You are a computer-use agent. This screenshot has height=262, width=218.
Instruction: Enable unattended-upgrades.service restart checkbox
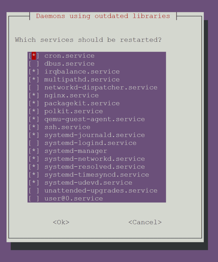point(34,191)
